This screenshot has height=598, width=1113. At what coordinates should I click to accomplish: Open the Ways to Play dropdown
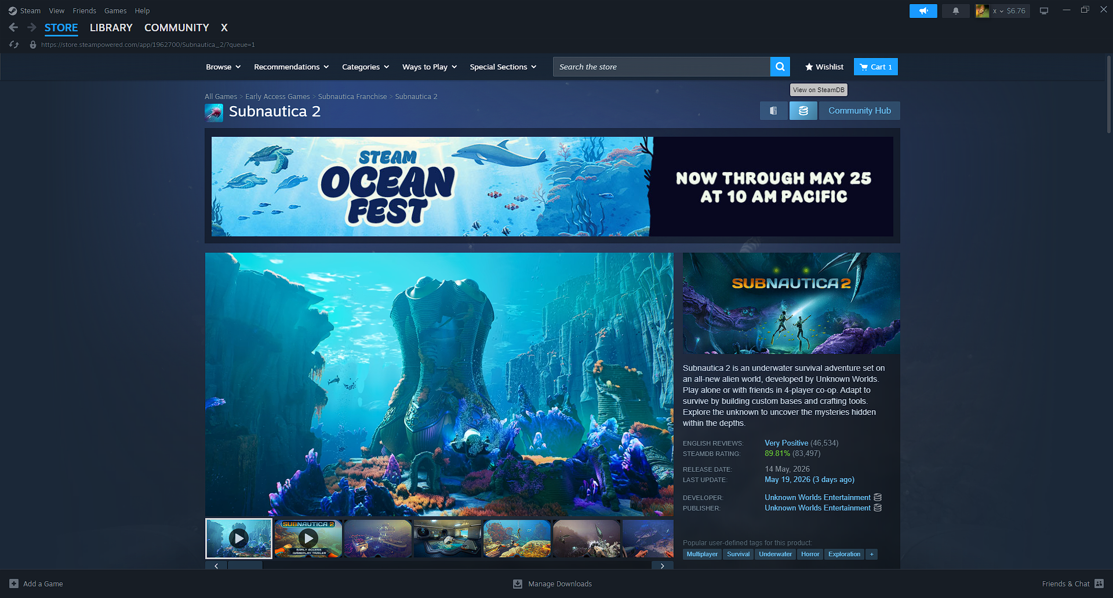click(x=430, y=67)
